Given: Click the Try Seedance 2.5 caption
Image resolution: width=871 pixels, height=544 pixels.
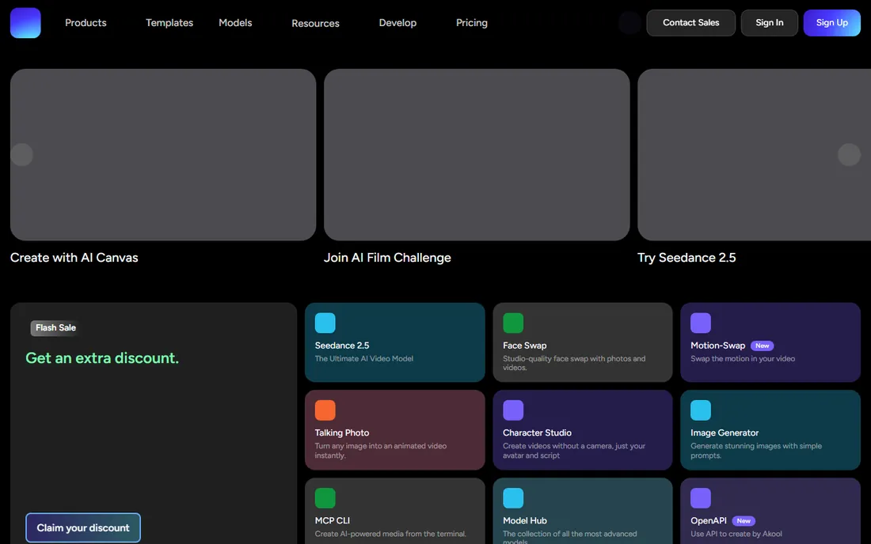Looking at the screenshot, I should coord(687,257).
